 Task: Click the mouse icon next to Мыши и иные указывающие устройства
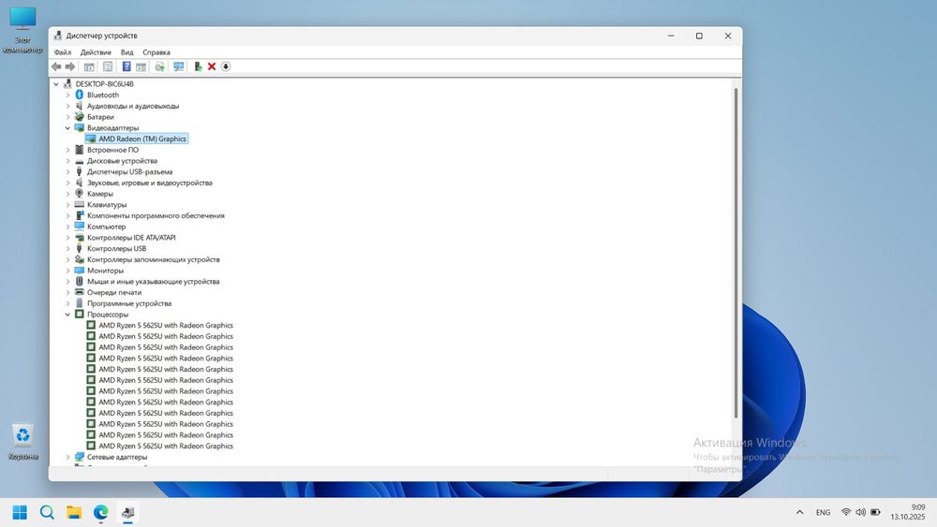[x=80, y=281]
